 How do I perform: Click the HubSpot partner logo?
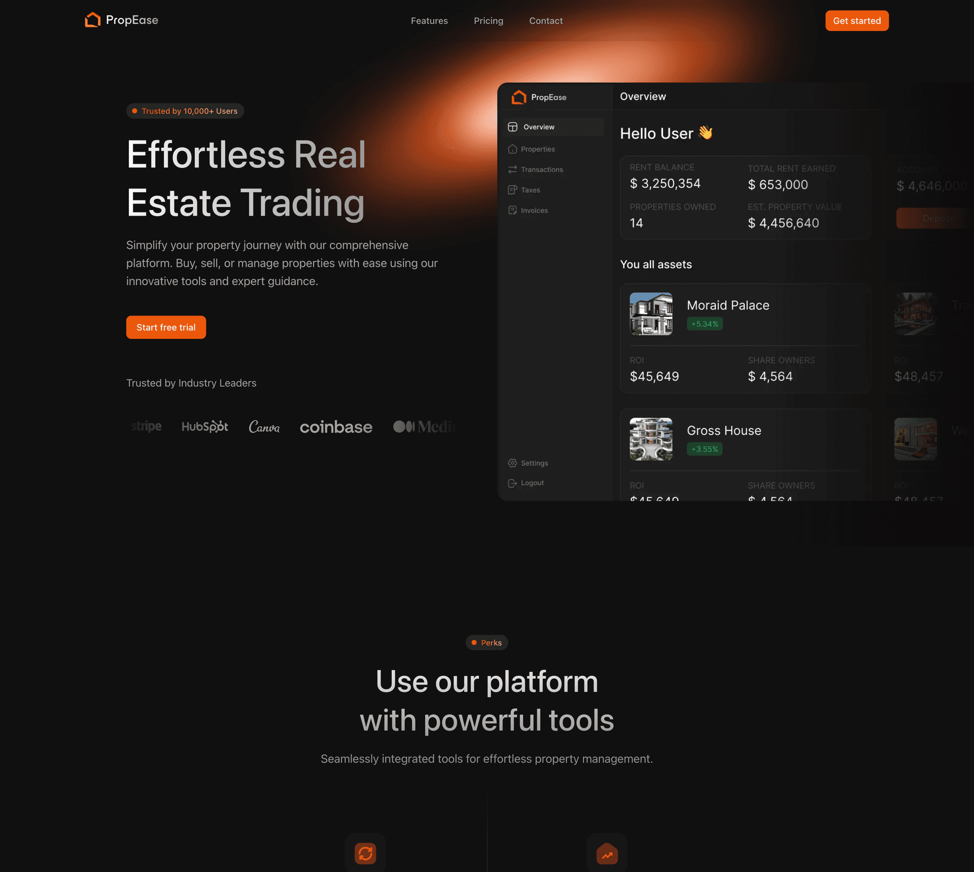click(x=205, y=427)
